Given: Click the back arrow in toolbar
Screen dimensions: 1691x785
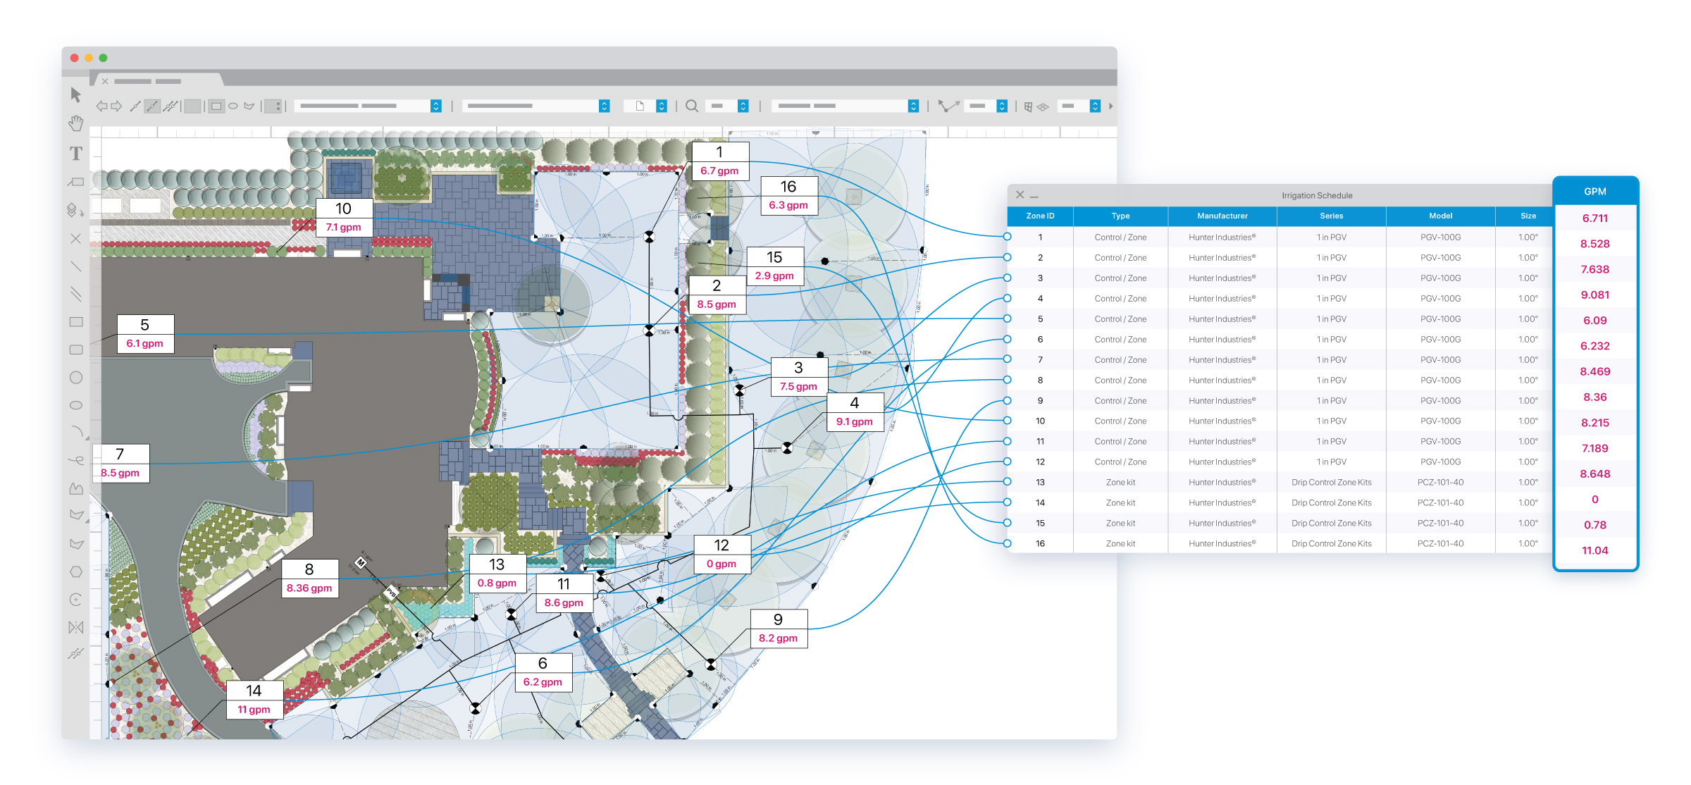Looking at the screenshot, I should click(102, 106).
